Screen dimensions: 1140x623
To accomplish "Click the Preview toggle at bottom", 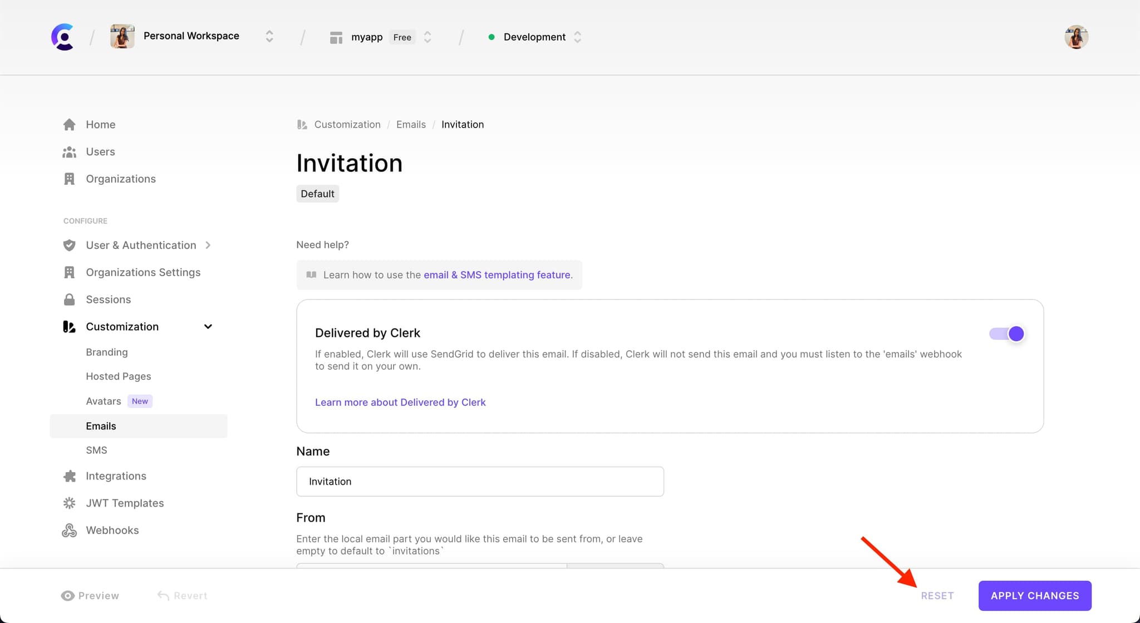I will tap(91, 595).
